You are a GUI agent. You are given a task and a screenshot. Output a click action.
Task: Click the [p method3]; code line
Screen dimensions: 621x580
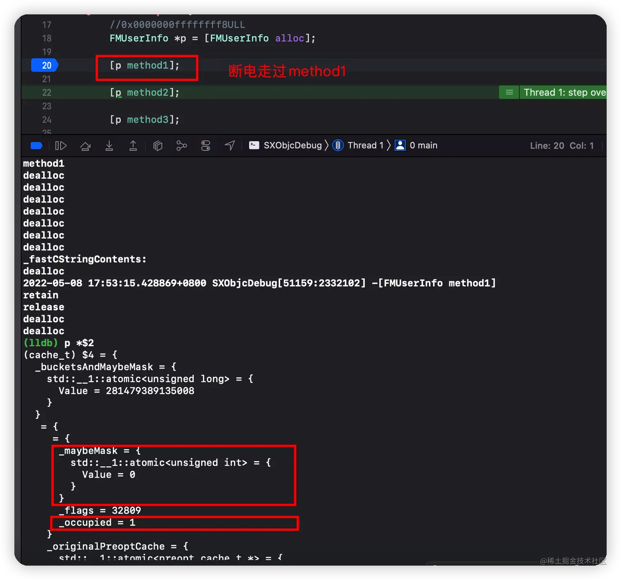tap(145, 120)
